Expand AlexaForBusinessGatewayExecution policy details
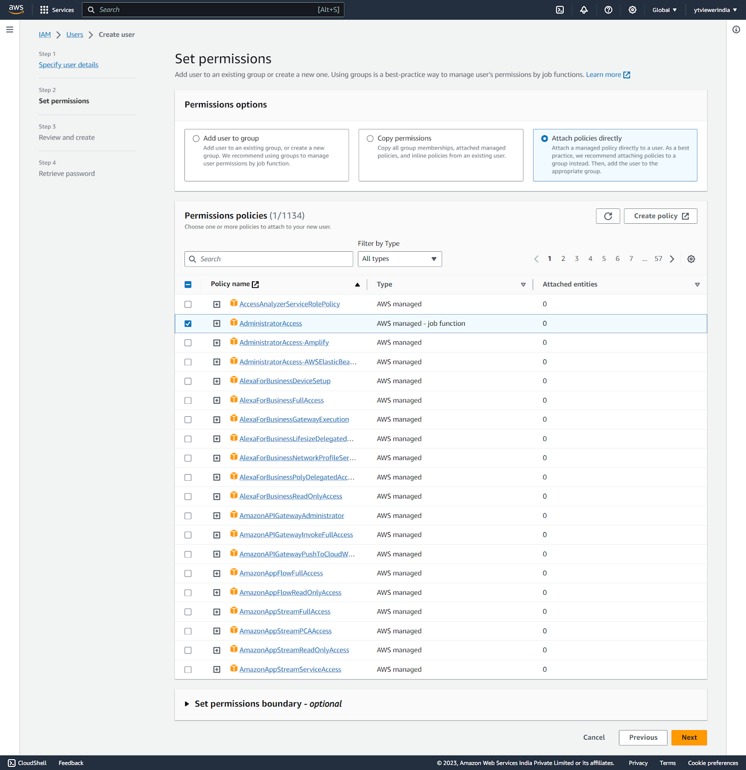This screenshot has height=770, width=746. point(217,420)
